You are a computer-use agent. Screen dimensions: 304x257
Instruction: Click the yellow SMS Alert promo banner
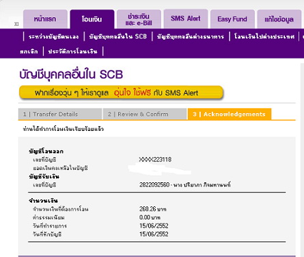click(121, 93)
